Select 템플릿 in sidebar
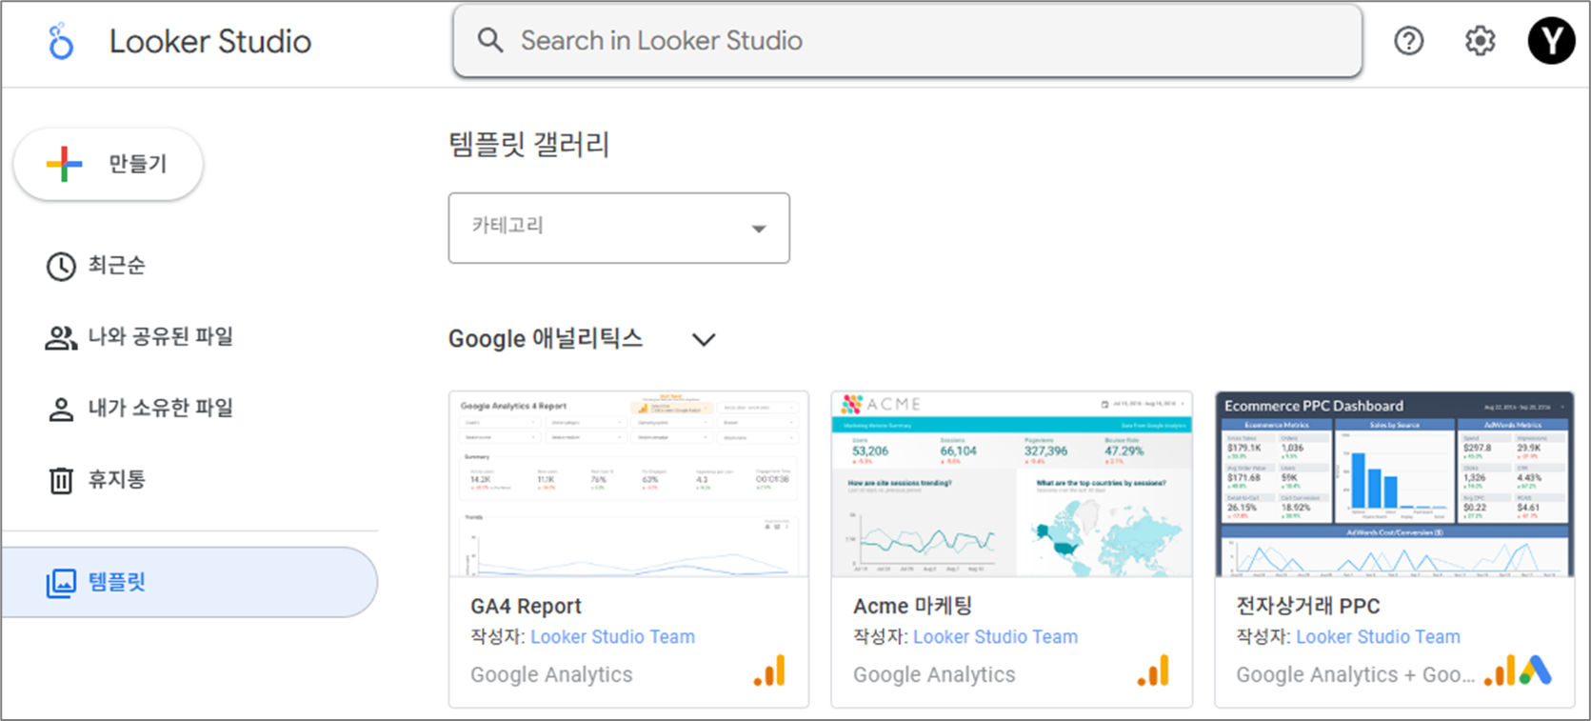This screenshot has height=721, width=1591. pyautogui.click(x=189, y=582)
